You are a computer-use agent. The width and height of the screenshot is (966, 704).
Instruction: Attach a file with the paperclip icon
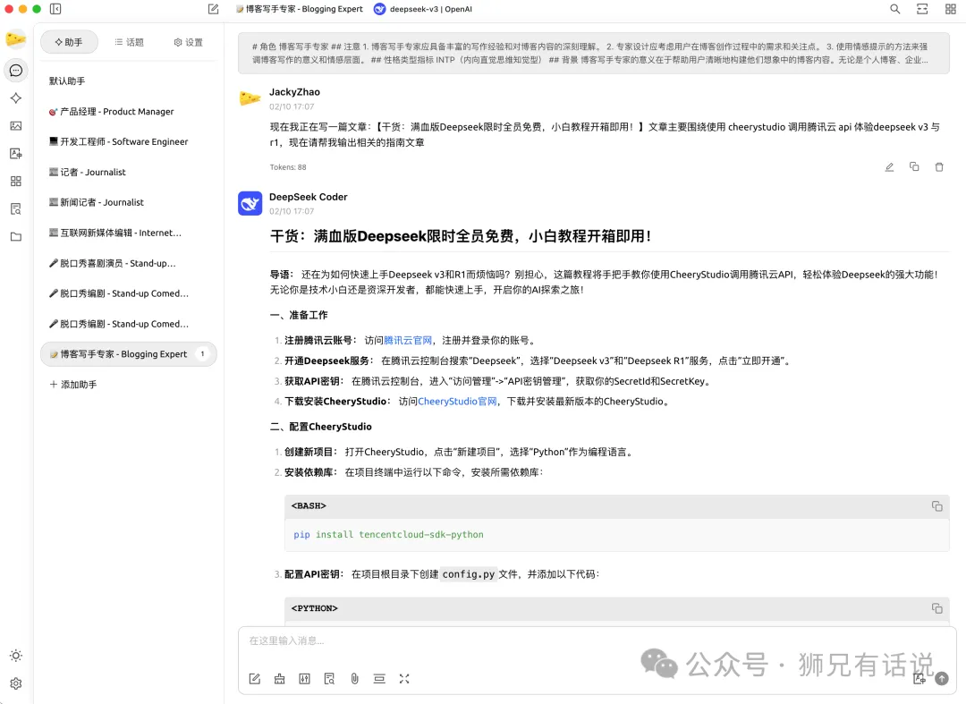(355, 679)
